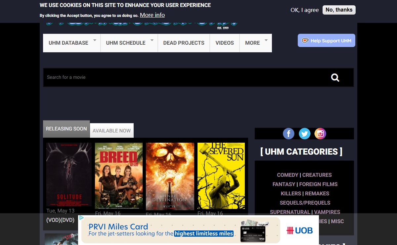The width and height of the screenshot is (397, 245).
Task: Click the Tue, May 13 release date
Action: 61,211
